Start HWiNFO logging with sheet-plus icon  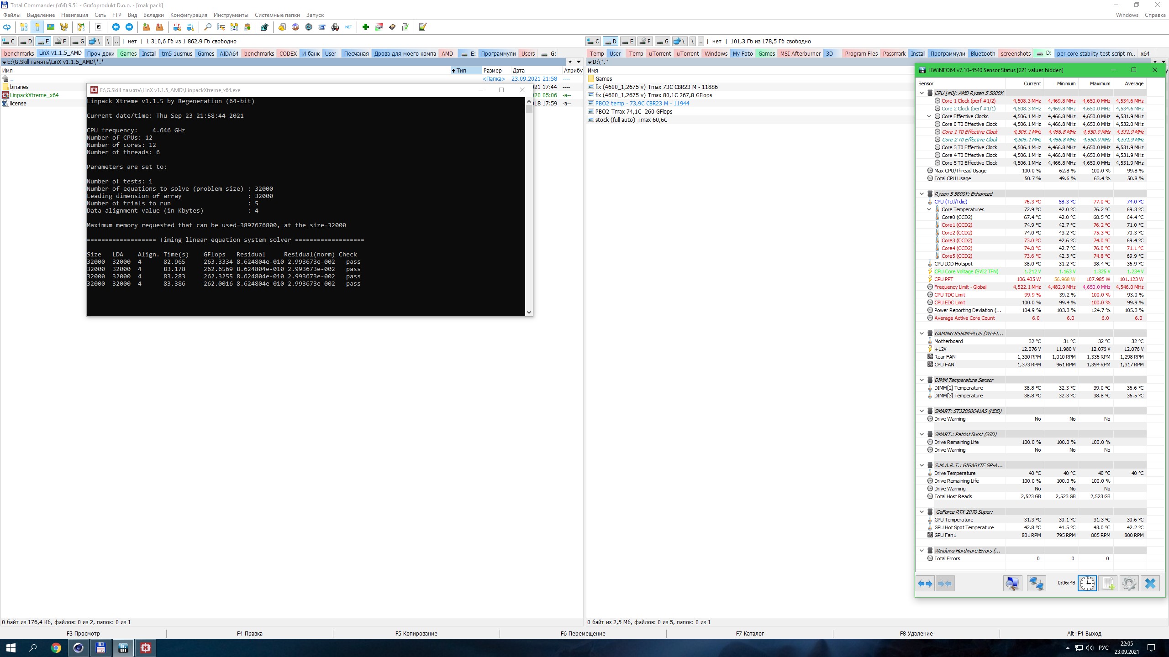pos(1108,583)
